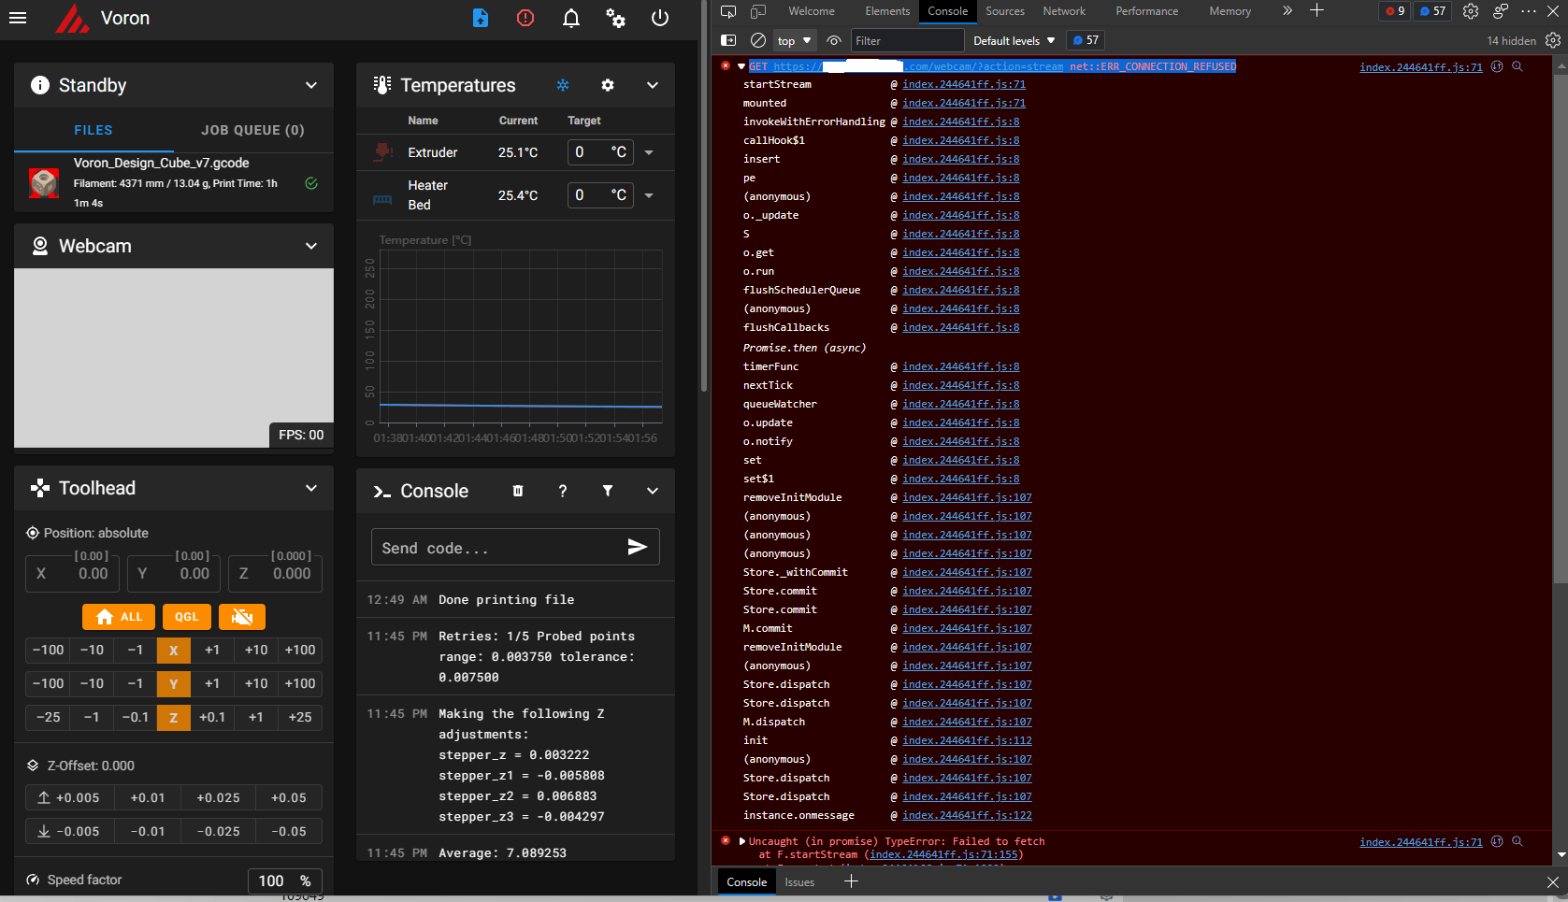1568x902 pixels.
Task: Click the host power icon
Action: click(x=660, y=18)
